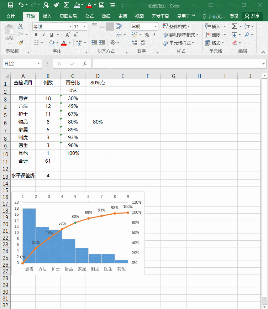Image resolution: width=268 pixels, height=309 pixels.
Task: Click Find and Select magnifier icon
Action: [x=247, y=35]
